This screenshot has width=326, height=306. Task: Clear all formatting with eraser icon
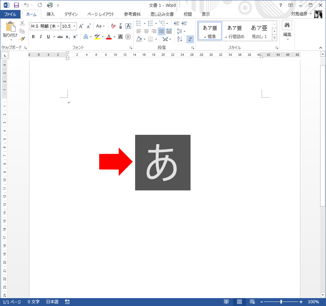(113, 26)
